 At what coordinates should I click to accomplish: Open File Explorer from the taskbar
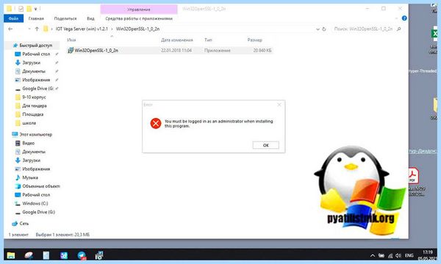[11, 255]
